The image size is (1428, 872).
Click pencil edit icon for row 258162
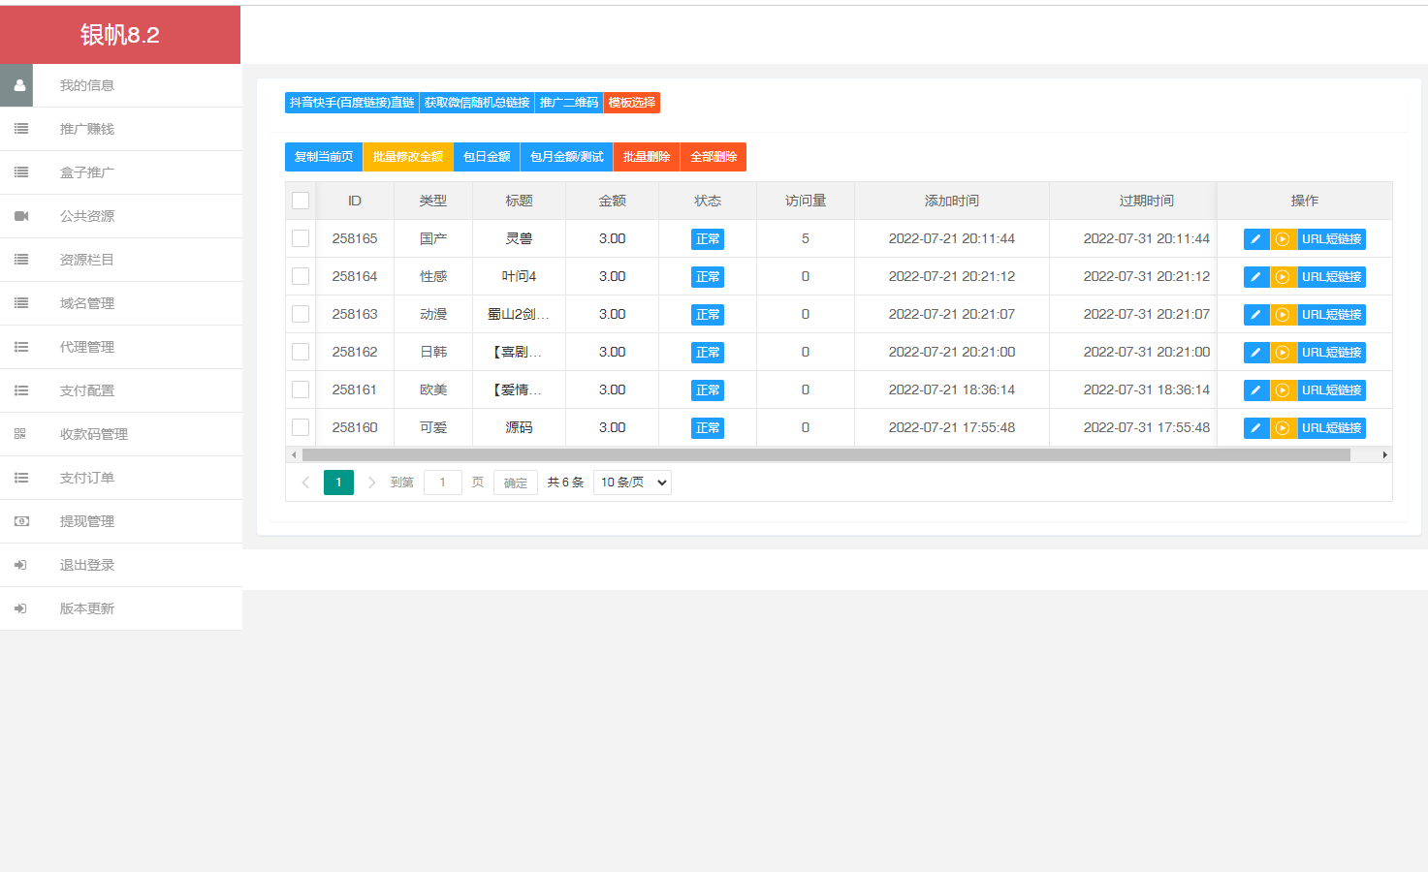click(1255, 353)
